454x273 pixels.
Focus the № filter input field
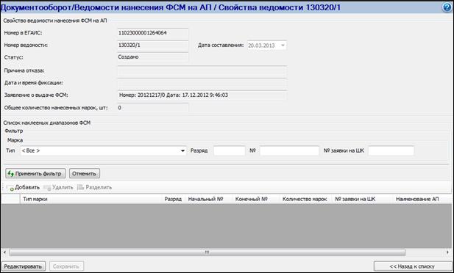pos(289,150)
